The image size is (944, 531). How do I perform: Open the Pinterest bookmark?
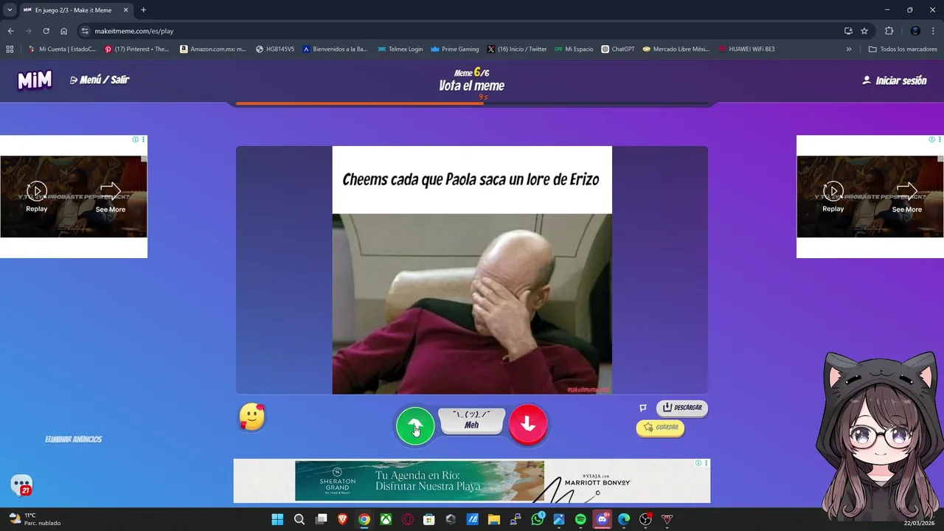coord(137,49)
